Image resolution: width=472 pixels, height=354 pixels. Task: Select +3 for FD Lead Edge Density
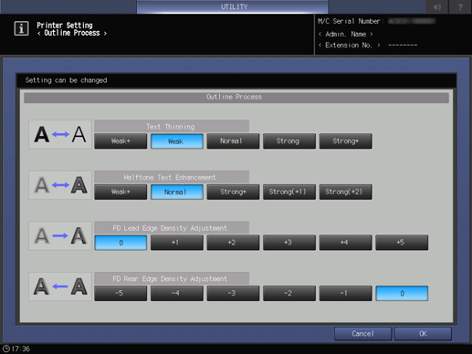coord(289,243)
